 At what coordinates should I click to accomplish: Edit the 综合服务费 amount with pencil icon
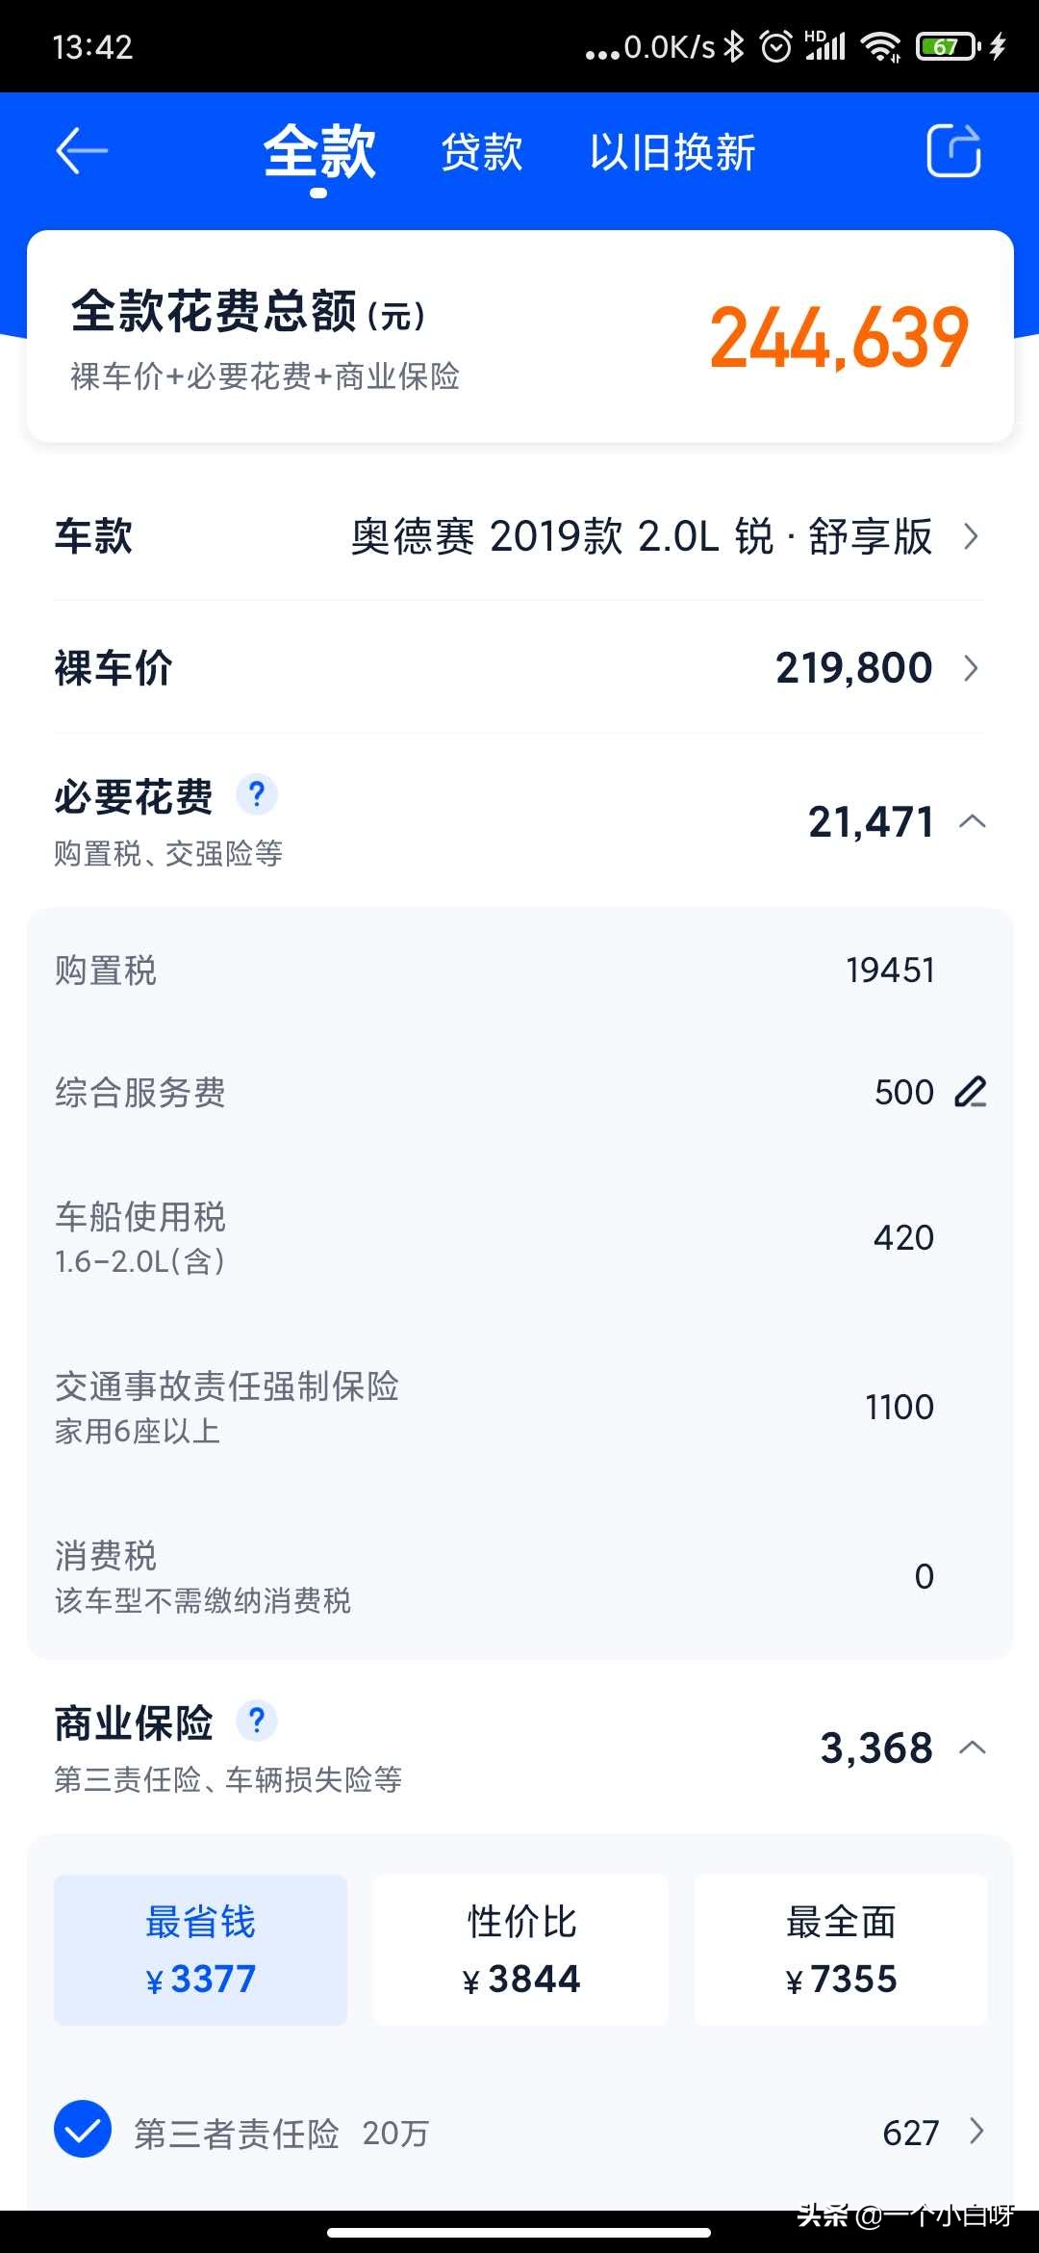pyautogui.click(x=971, y=1092)
